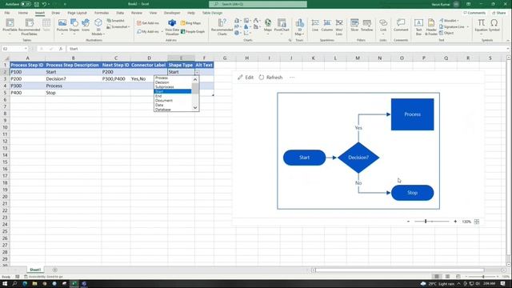Open Header & Footer
This screenshot has height=288, width=512.
[431, 26]
